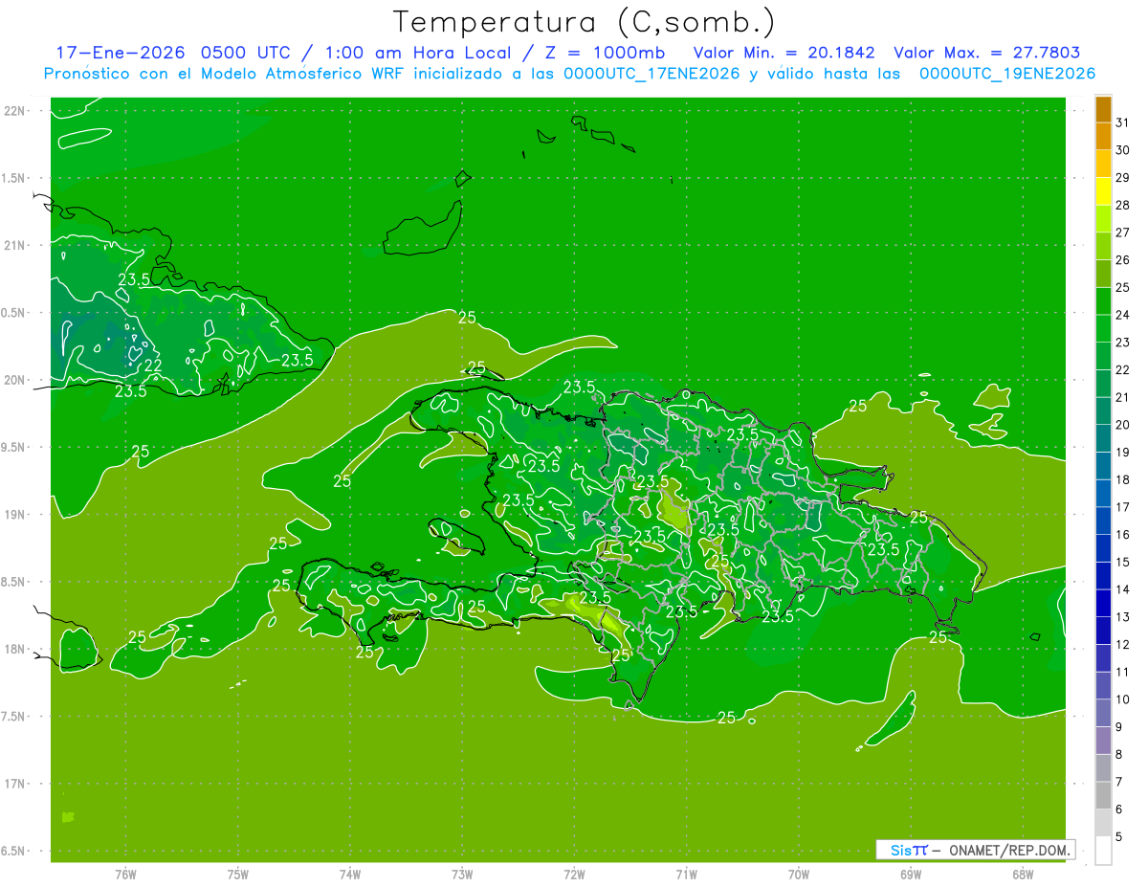Select the Valor Max. = 27.7803 text
Image resolution: width=1148 pixels, height=887 pixels.
(x=986, y=53)
